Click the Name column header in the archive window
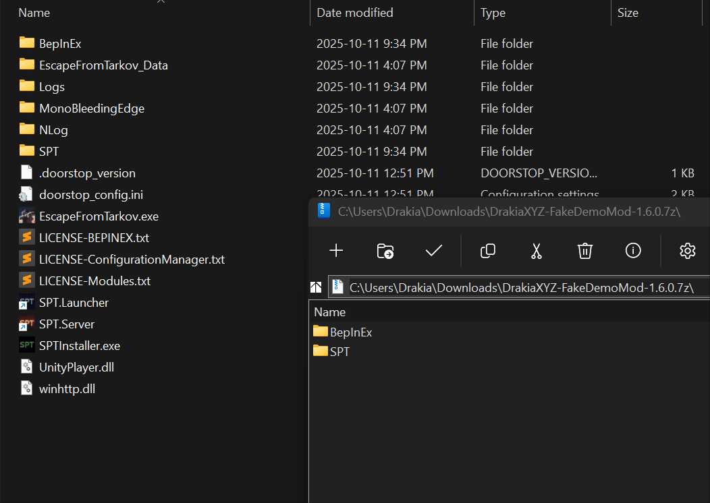This screenshot has height=503, width=710. 329,312
